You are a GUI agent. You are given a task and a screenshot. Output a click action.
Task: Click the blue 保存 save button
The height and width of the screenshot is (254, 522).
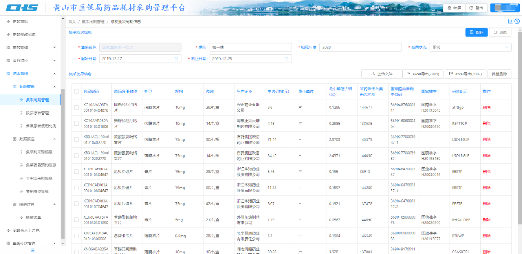476,32
